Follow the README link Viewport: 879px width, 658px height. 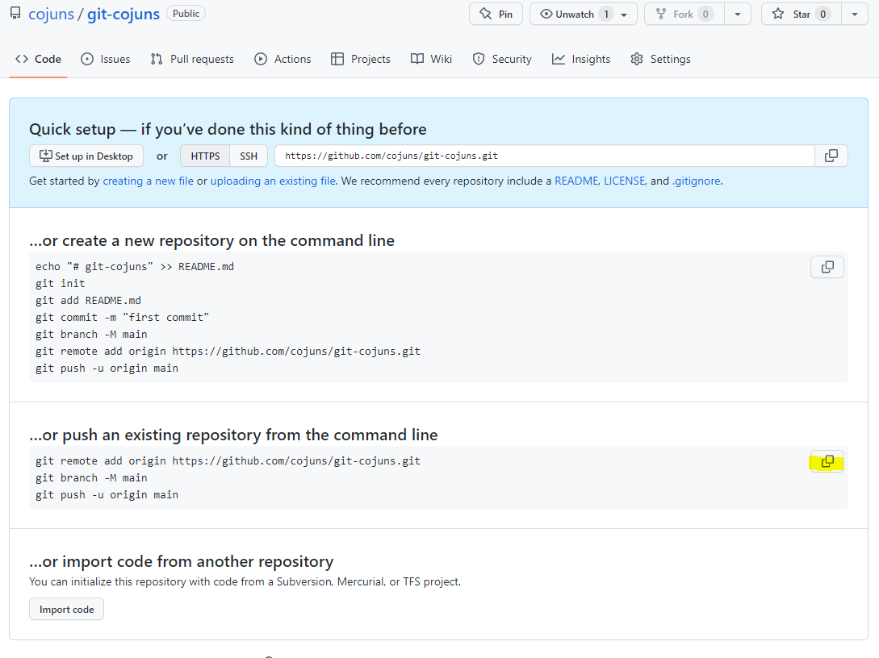tap(576, 181)
